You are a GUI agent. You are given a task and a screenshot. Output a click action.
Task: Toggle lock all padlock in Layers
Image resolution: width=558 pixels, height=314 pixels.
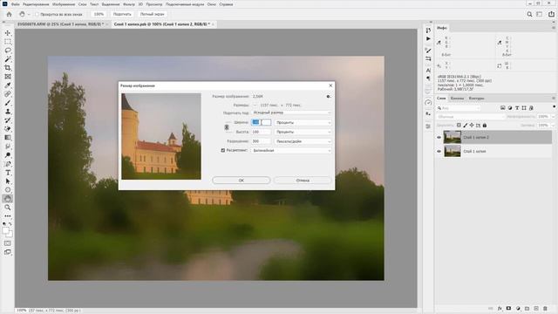point(485,126)
